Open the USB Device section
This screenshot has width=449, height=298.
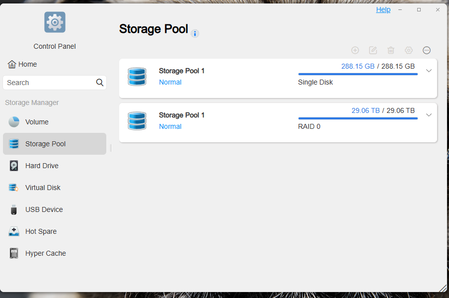click(44, 209)
